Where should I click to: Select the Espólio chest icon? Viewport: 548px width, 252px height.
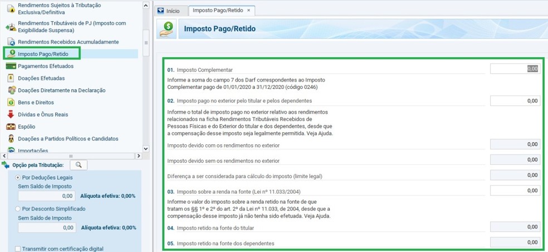point(11,127)
